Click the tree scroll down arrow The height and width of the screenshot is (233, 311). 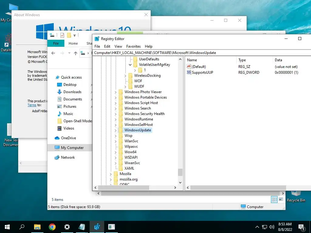click(180, 182)
